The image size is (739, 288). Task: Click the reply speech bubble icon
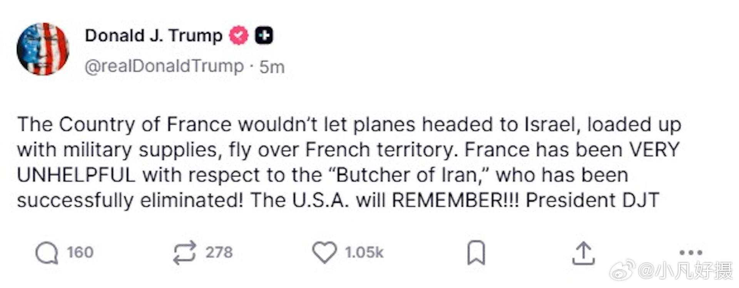47,253
